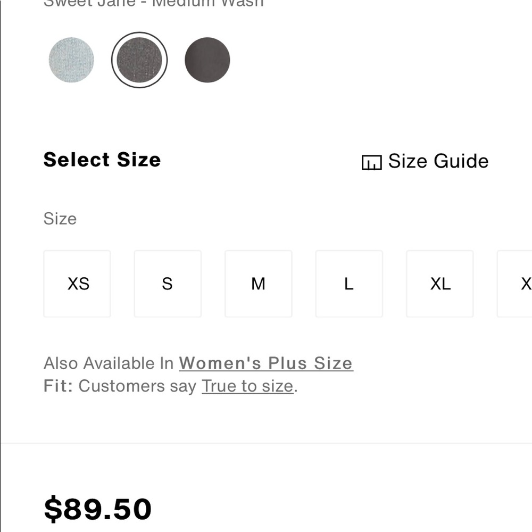532x532 pixels.
Task: Open the Women's Plus Size link
Action: point(266,363)
